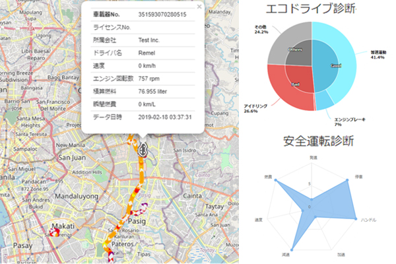Click the Mandaluyong label on the map

pyautogui.click(x=77, y=196)
